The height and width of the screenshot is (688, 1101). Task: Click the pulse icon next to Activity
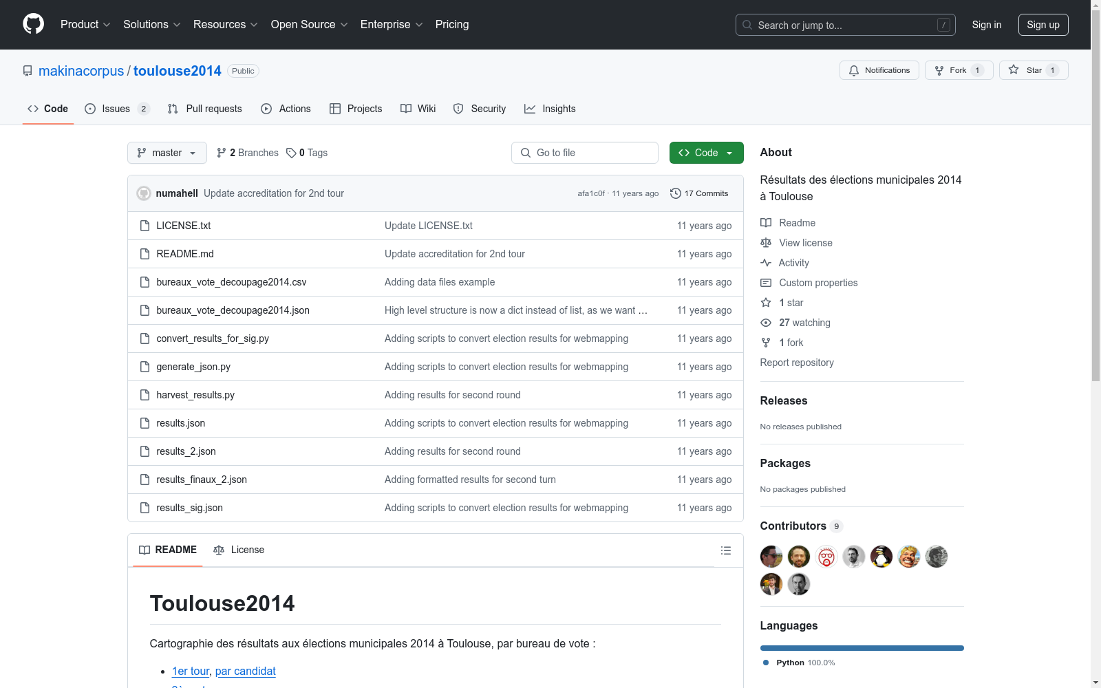tap(766, 263)
